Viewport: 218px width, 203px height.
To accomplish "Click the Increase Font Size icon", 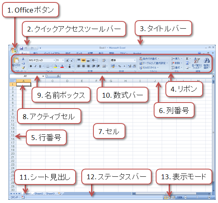I will [x=68, y=61].
